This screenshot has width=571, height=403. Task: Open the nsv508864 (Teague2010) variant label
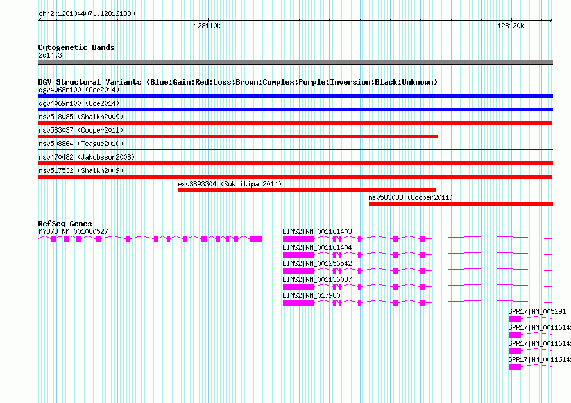tap(81, 144)
